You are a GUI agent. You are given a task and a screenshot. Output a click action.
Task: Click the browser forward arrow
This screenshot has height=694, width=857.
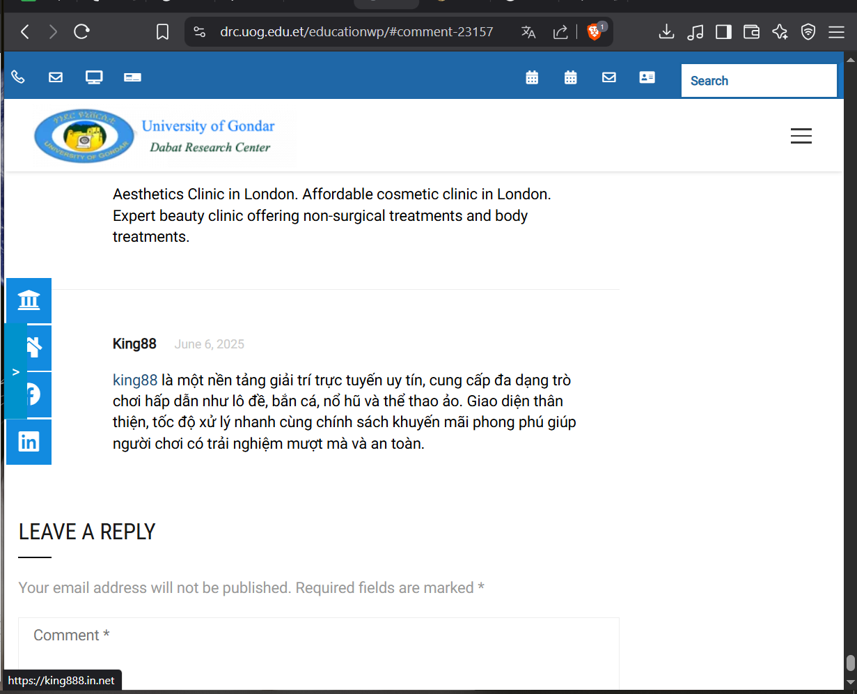click(53, 31)
